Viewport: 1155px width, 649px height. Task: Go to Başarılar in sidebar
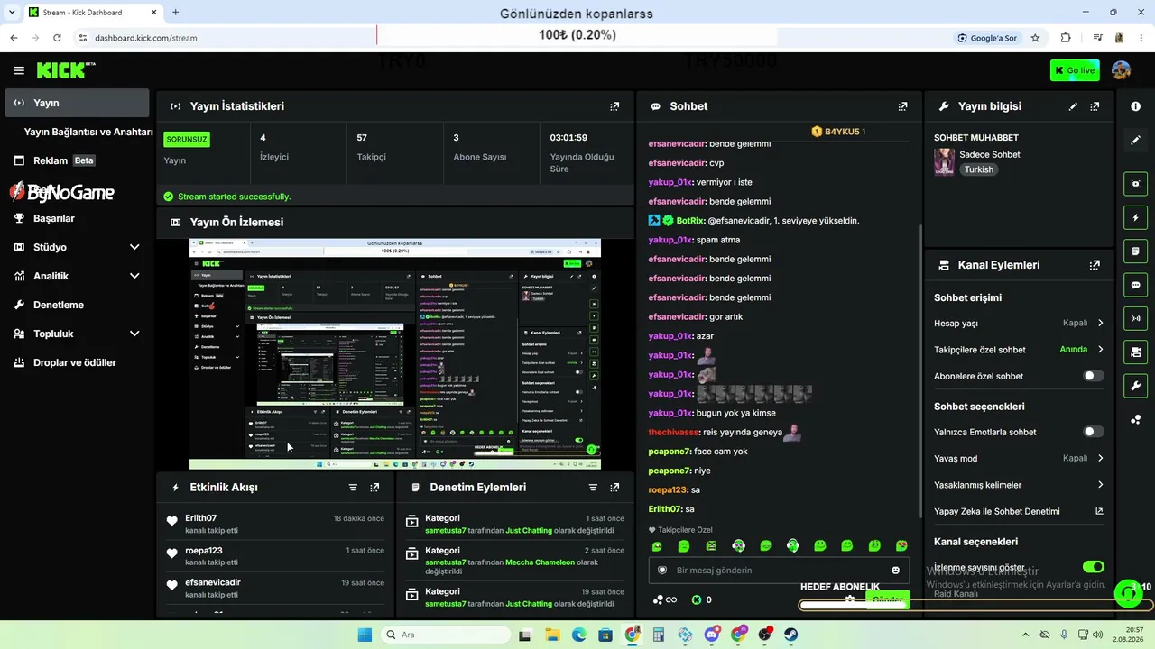pyautogui.click(x=77, y=218)
